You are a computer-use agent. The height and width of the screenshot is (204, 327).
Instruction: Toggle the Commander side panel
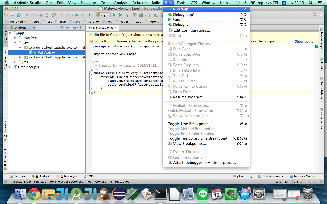point(322,119)
